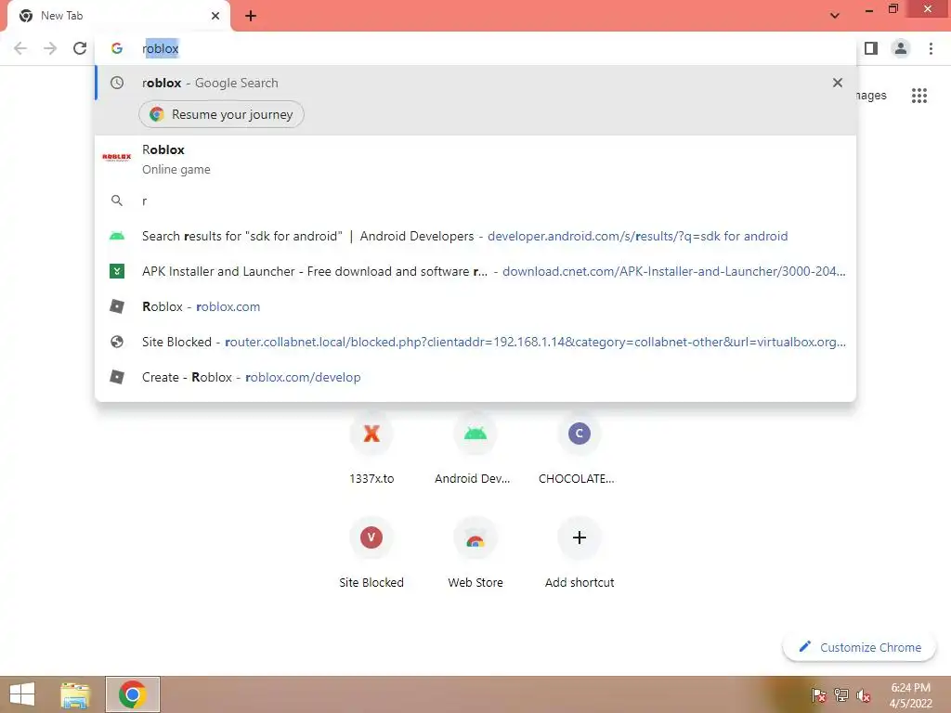Open the CHOCOLATE shortcut
This screenshot has height=713, width=951.
579,447
